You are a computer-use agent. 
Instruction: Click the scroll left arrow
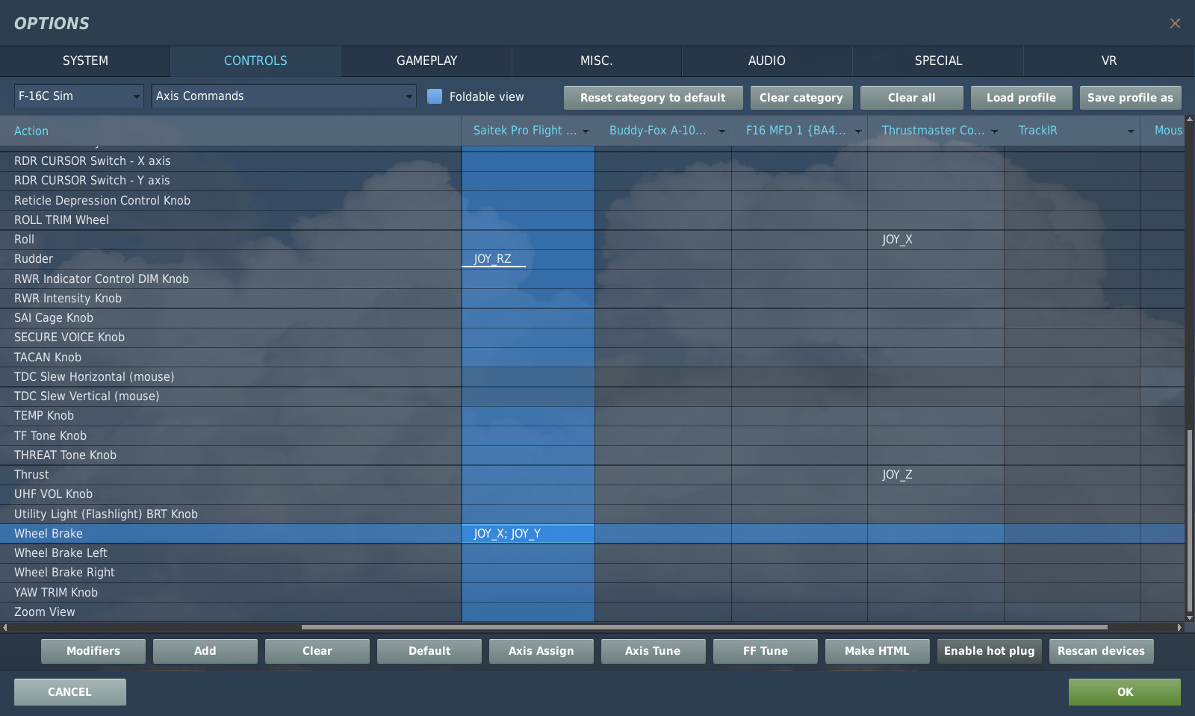click(5, 627)
